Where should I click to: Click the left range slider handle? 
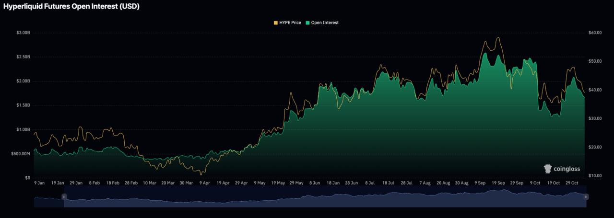[x=64, y=197]
